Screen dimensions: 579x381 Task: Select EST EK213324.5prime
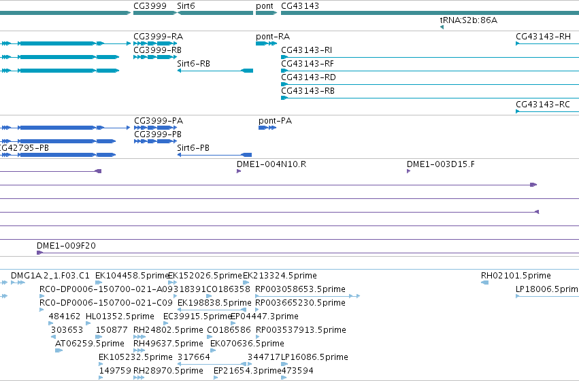280,276
